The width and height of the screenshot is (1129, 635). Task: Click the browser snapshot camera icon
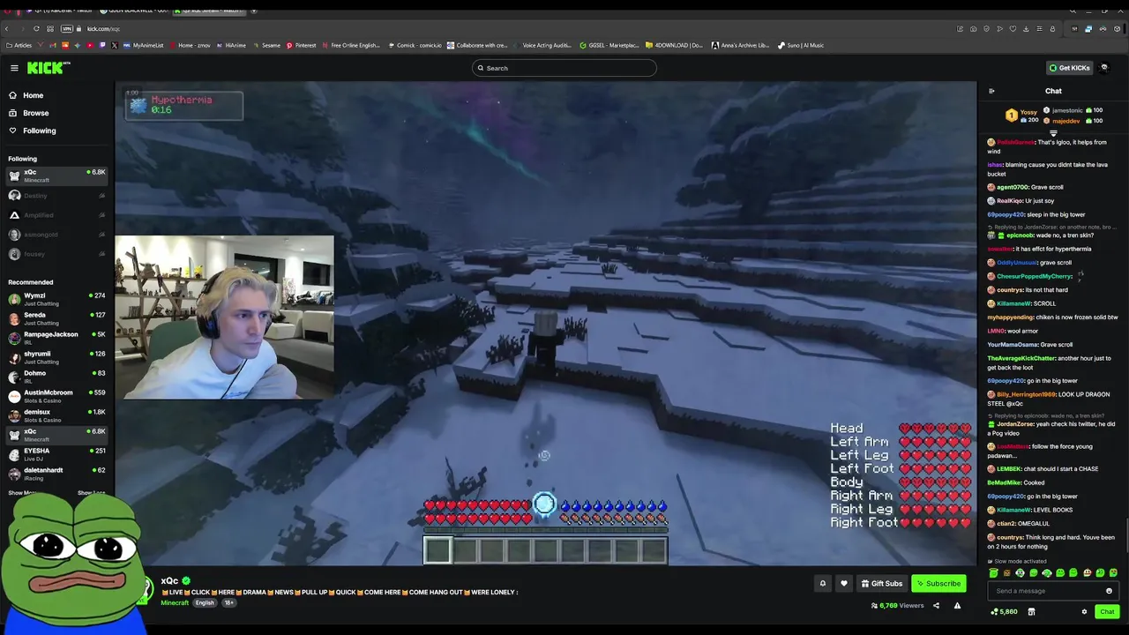click(973, 28)
